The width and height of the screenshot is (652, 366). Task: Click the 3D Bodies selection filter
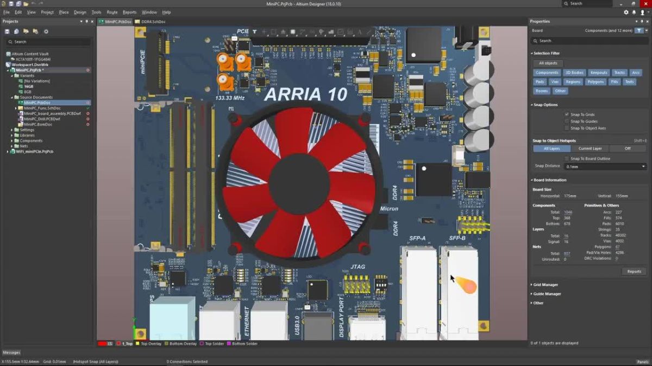pyautogui.click(x=574, y=72)
